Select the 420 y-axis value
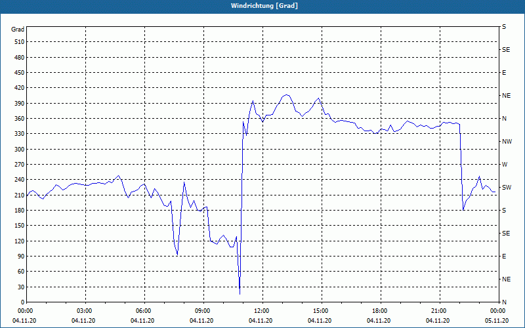 click(x=20, y=88)
